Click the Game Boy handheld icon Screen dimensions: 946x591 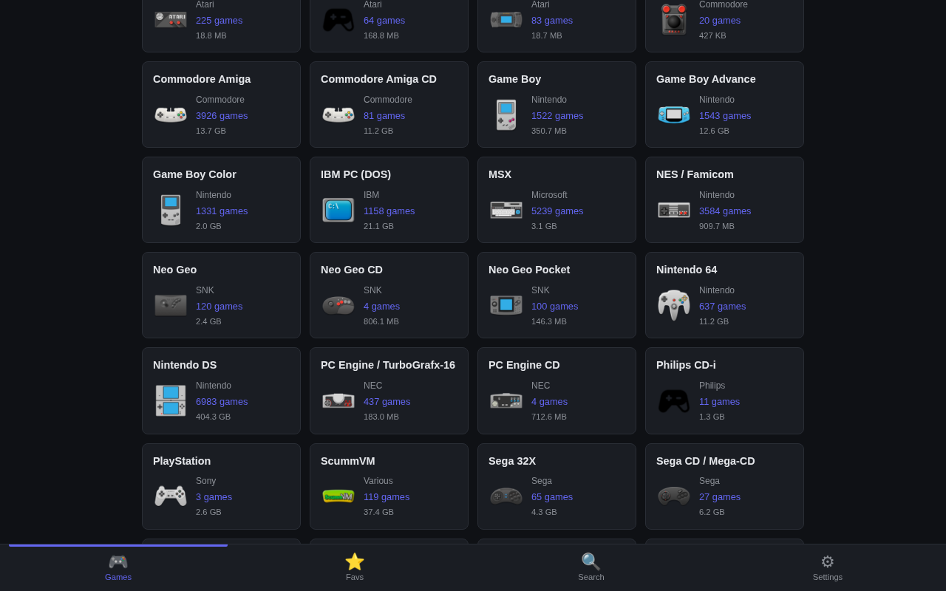506,115
